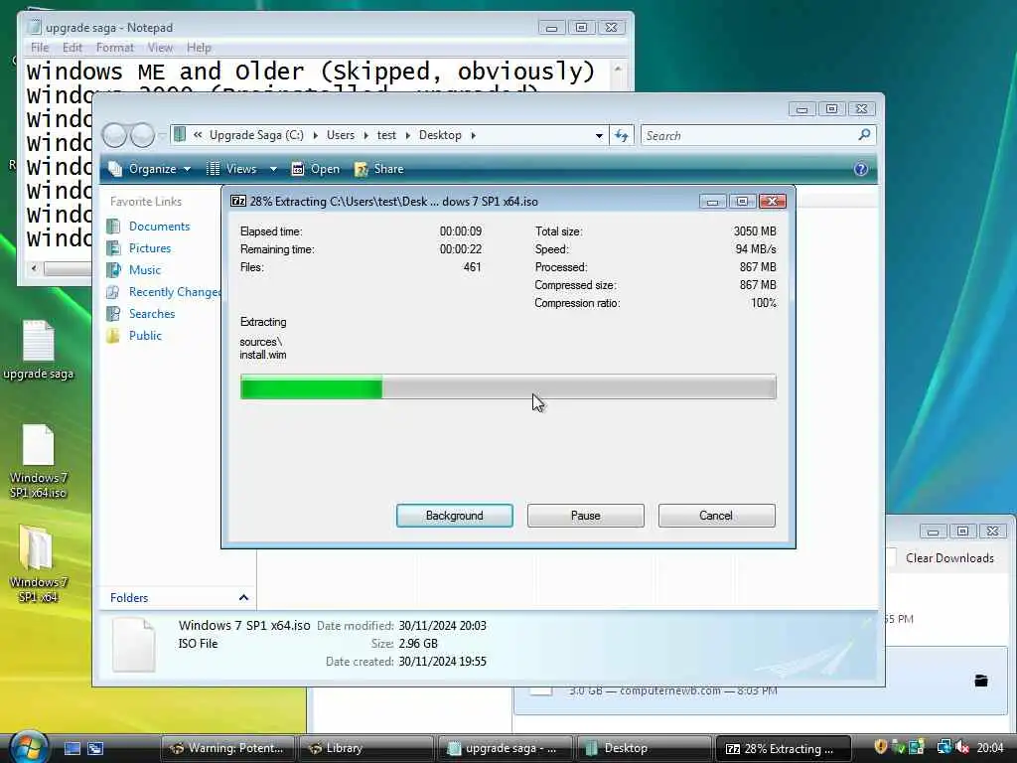This screenshot has height=763, width=1017.
Task: Click the Public folder icon in sidebar
Action: (113, 336)
